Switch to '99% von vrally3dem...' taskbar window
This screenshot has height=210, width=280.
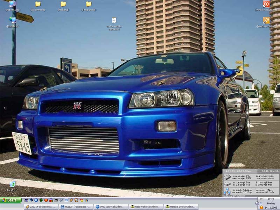pyautogui.click(x=111, y=207)
